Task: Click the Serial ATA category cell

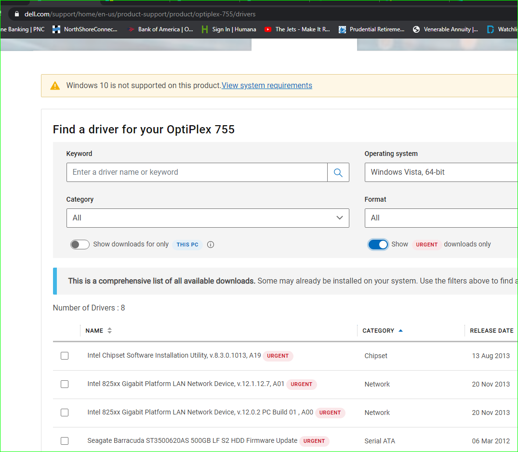Action: click(x=380, y=441)
